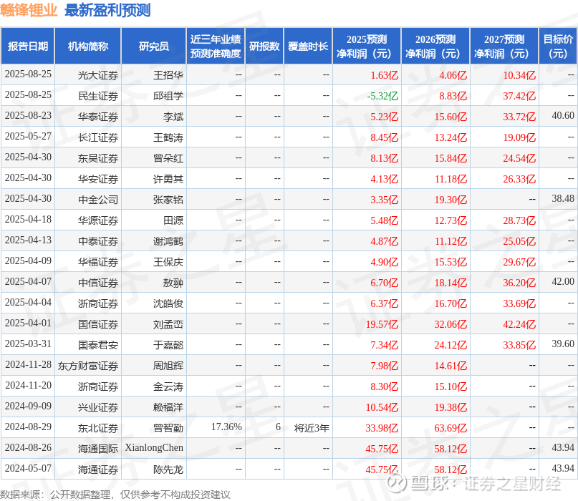Click the 报告日期 column header

pos(28,46)
